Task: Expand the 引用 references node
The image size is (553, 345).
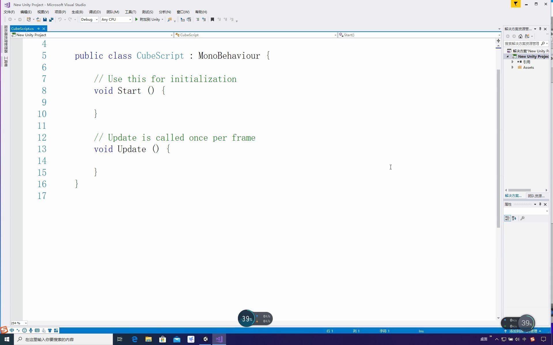Action: pyautogui.click(x=512, y=62)
